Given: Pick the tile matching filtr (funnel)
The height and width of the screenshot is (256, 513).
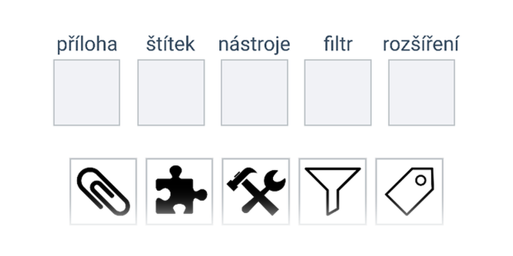Looking at the screenshot, I should (x=332, y=191).
